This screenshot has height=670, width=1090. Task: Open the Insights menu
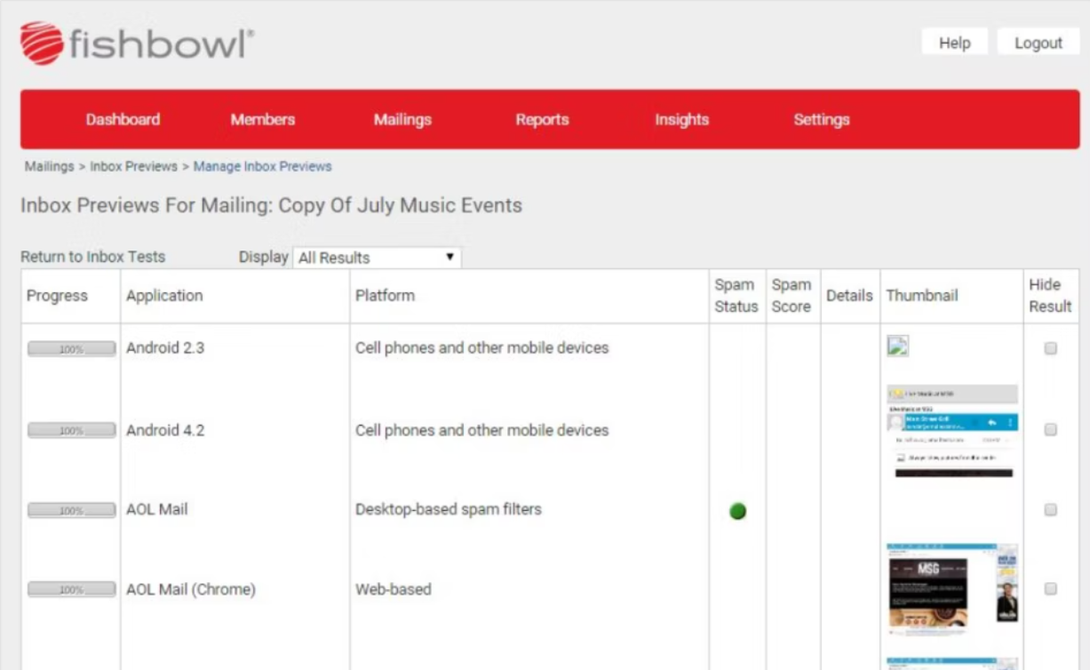click(681, 119)
